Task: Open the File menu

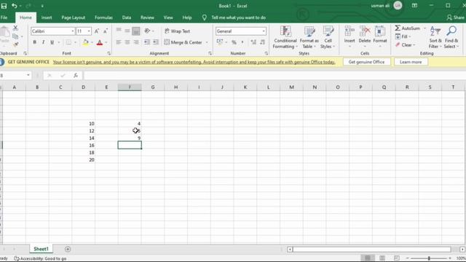Action: coord(4,17)
